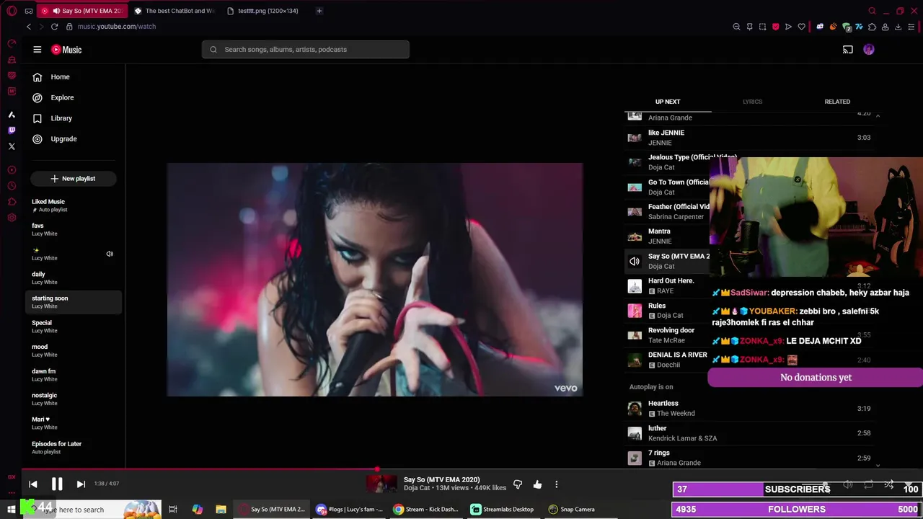This screenshot has height=519, width=923.
Task: Switch to the UP NEXT tab
Action: coord(668,102)
